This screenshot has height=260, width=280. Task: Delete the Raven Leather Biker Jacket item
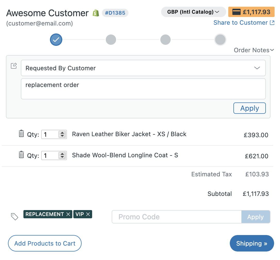point(21,133)
